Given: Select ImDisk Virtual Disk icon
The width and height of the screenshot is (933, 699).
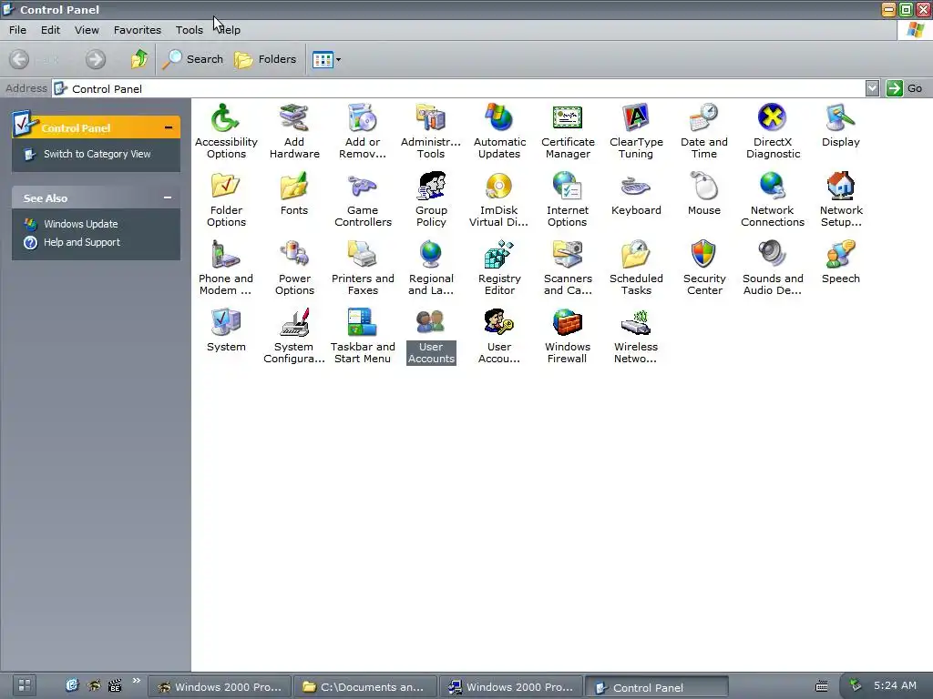Looking at the screenshot, I should coord(499,199).
